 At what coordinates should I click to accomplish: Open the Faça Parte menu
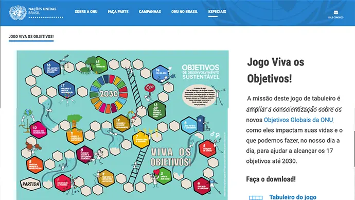tap(118, 11)
